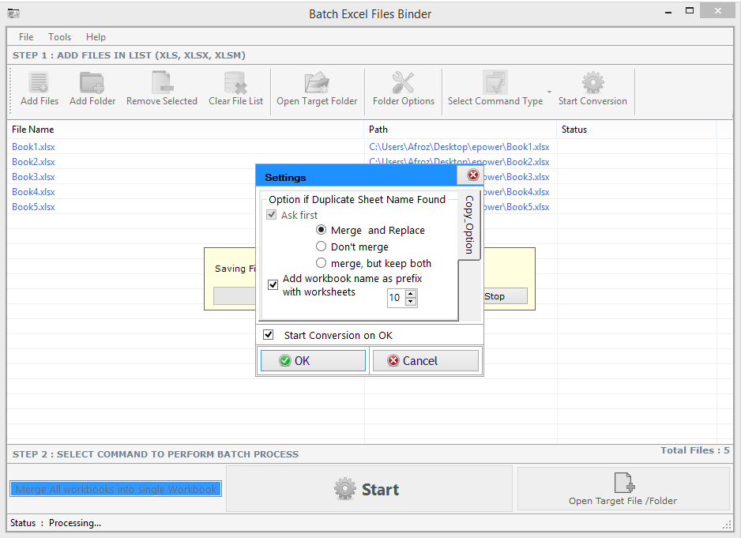Screen dimensions: 741x538
Task: Toggle the Ask first checkbox
Action: (272, 215)
